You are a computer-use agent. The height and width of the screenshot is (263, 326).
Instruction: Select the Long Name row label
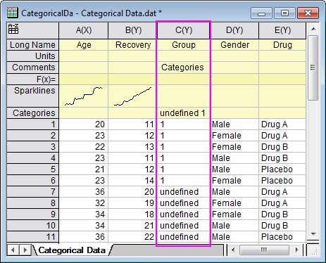point(32,45)
